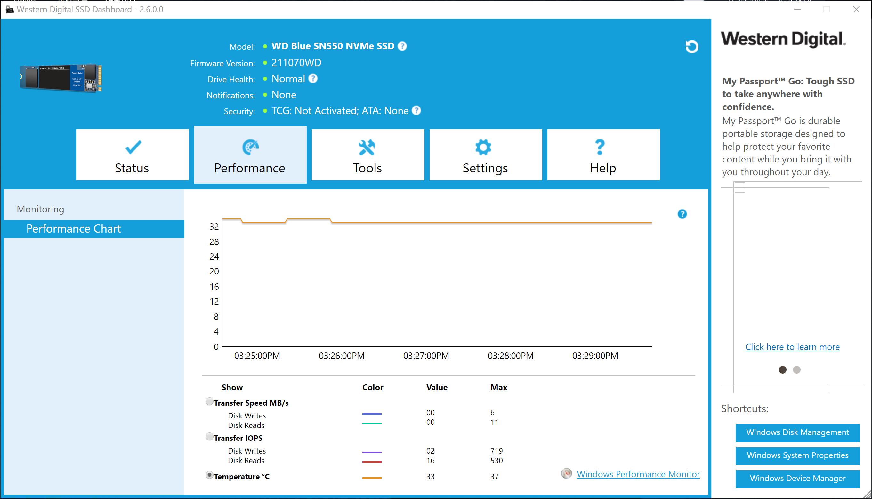
Task: Open the Help tab
Action: point(603,155)
